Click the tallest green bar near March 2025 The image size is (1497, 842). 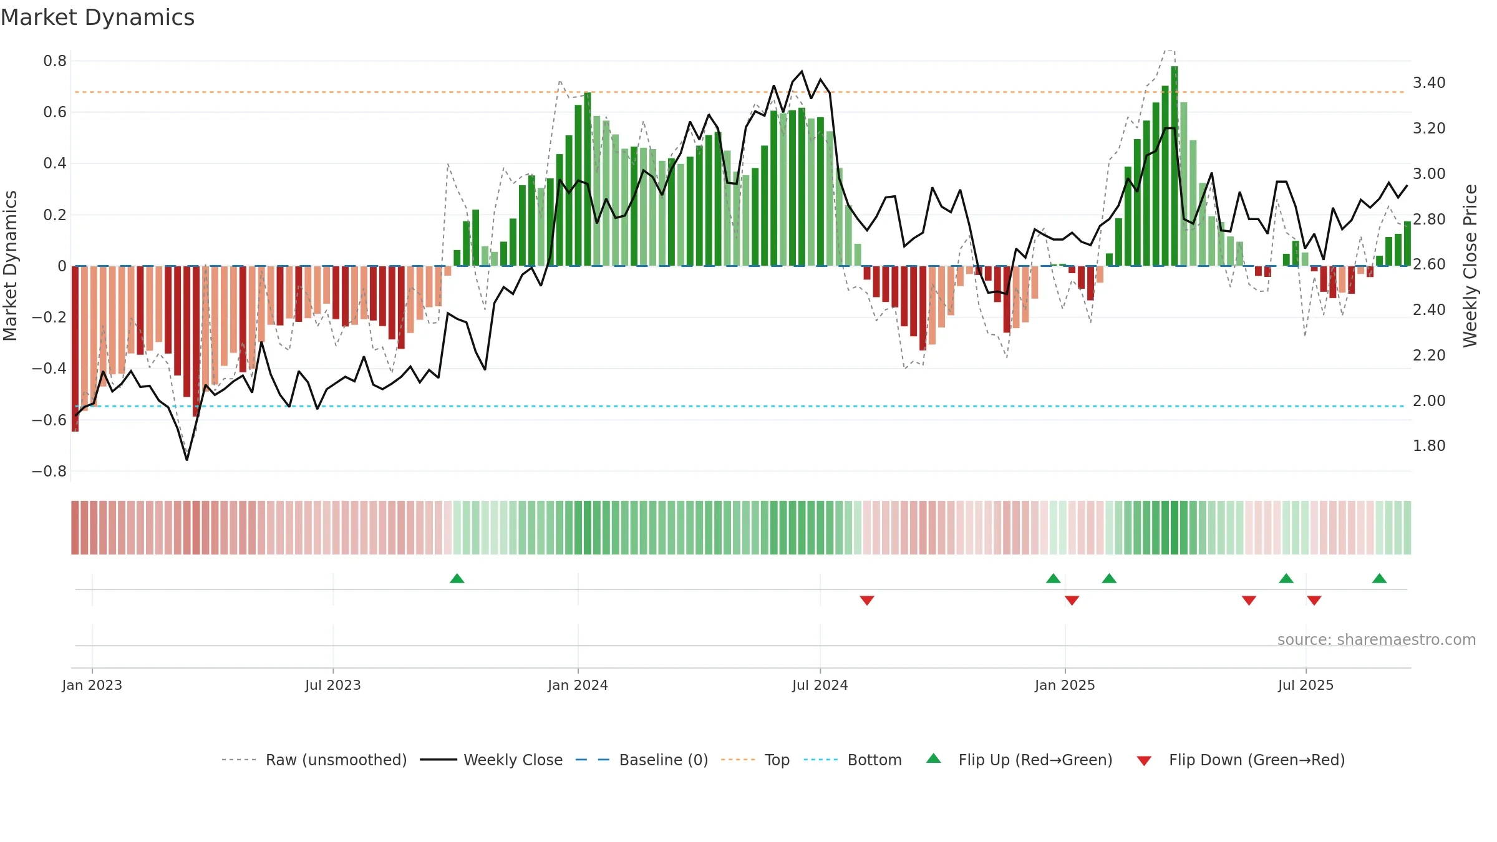[1175, 166]
